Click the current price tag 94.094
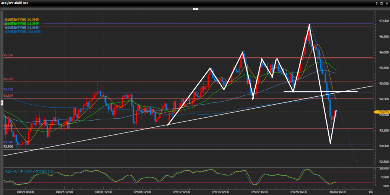This screenshot has height=195, width=390. [x=381, y=112]
